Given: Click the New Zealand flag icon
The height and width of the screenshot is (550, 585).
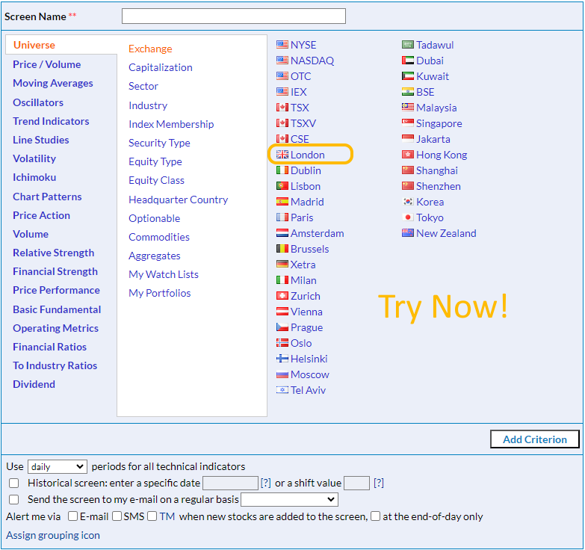Looking at the screenshot, I should tap(408, 233).
